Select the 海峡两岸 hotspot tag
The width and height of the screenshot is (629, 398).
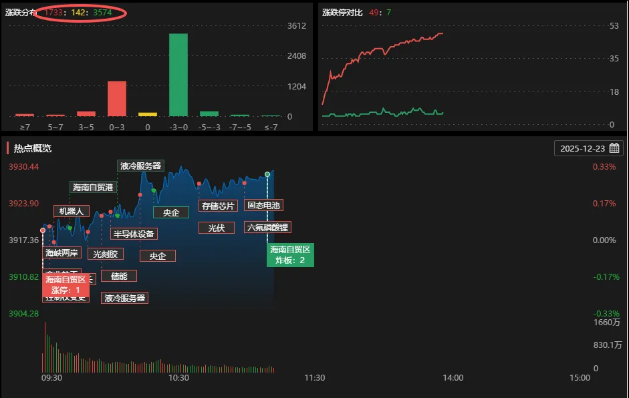point(61,252)
